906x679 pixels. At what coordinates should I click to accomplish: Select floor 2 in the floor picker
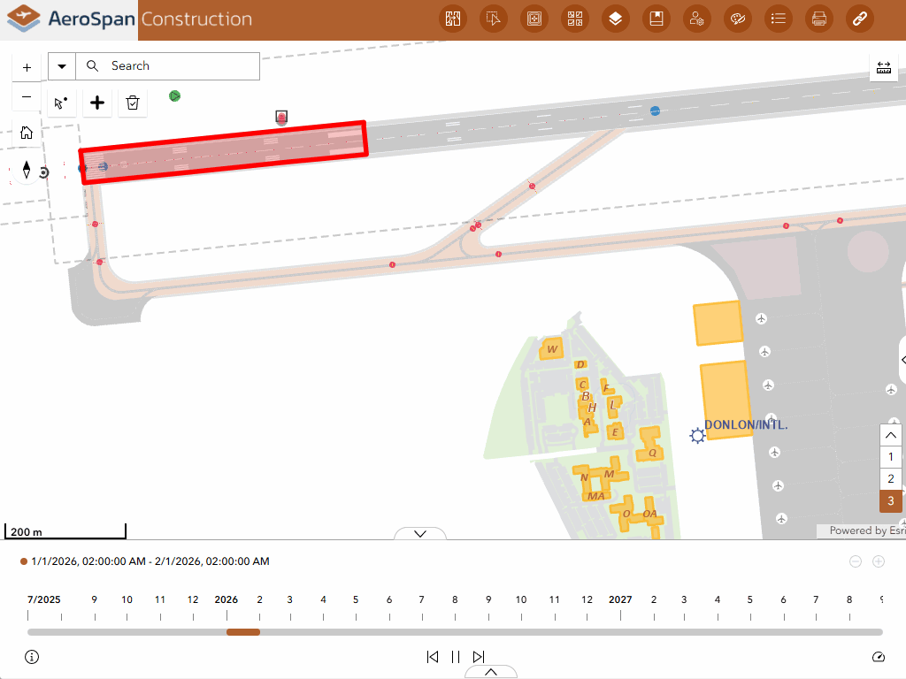pyautogui.click(x=890, y=478)
